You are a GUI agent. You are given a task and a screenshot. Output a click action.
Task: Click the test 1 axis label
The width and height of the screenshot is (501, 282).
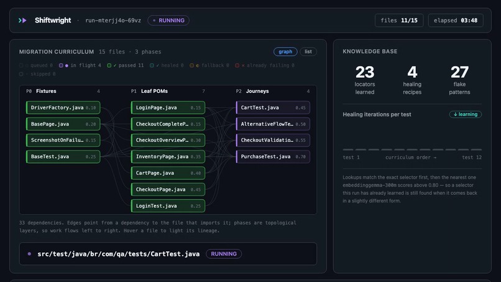tap(351, 157)
